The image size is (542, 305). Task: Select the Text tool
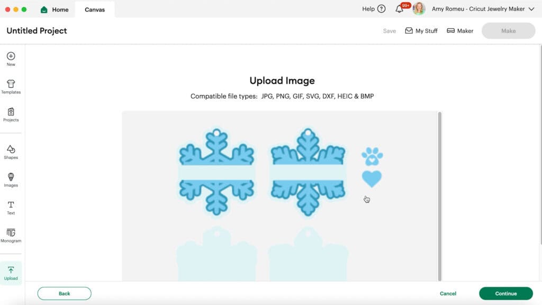click(11, 208)
